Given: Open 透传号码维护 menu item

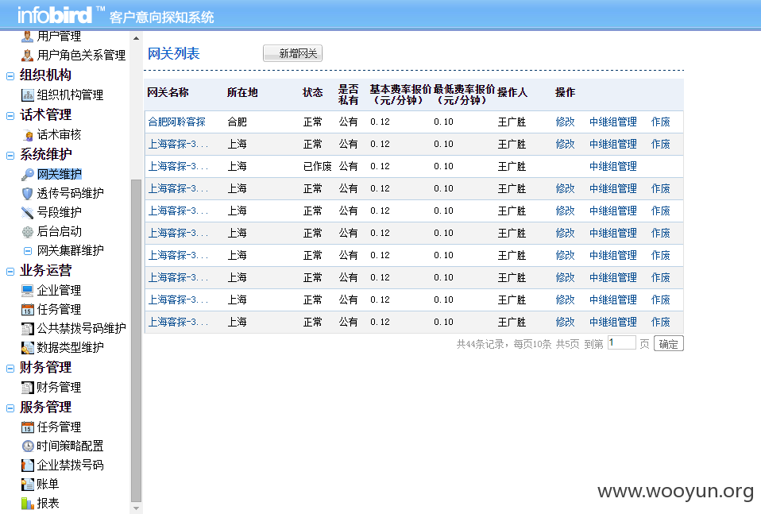Looking at the screenshot, I should click(71, 194).
